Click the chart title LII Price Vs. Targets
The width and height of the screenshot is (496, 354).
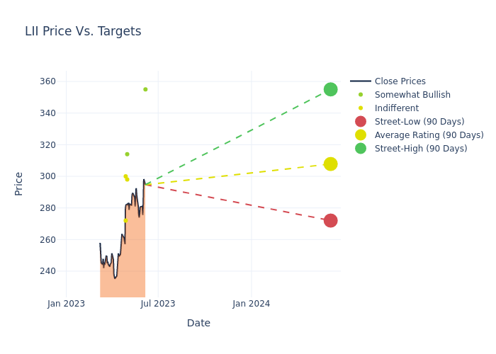[83, 31]
